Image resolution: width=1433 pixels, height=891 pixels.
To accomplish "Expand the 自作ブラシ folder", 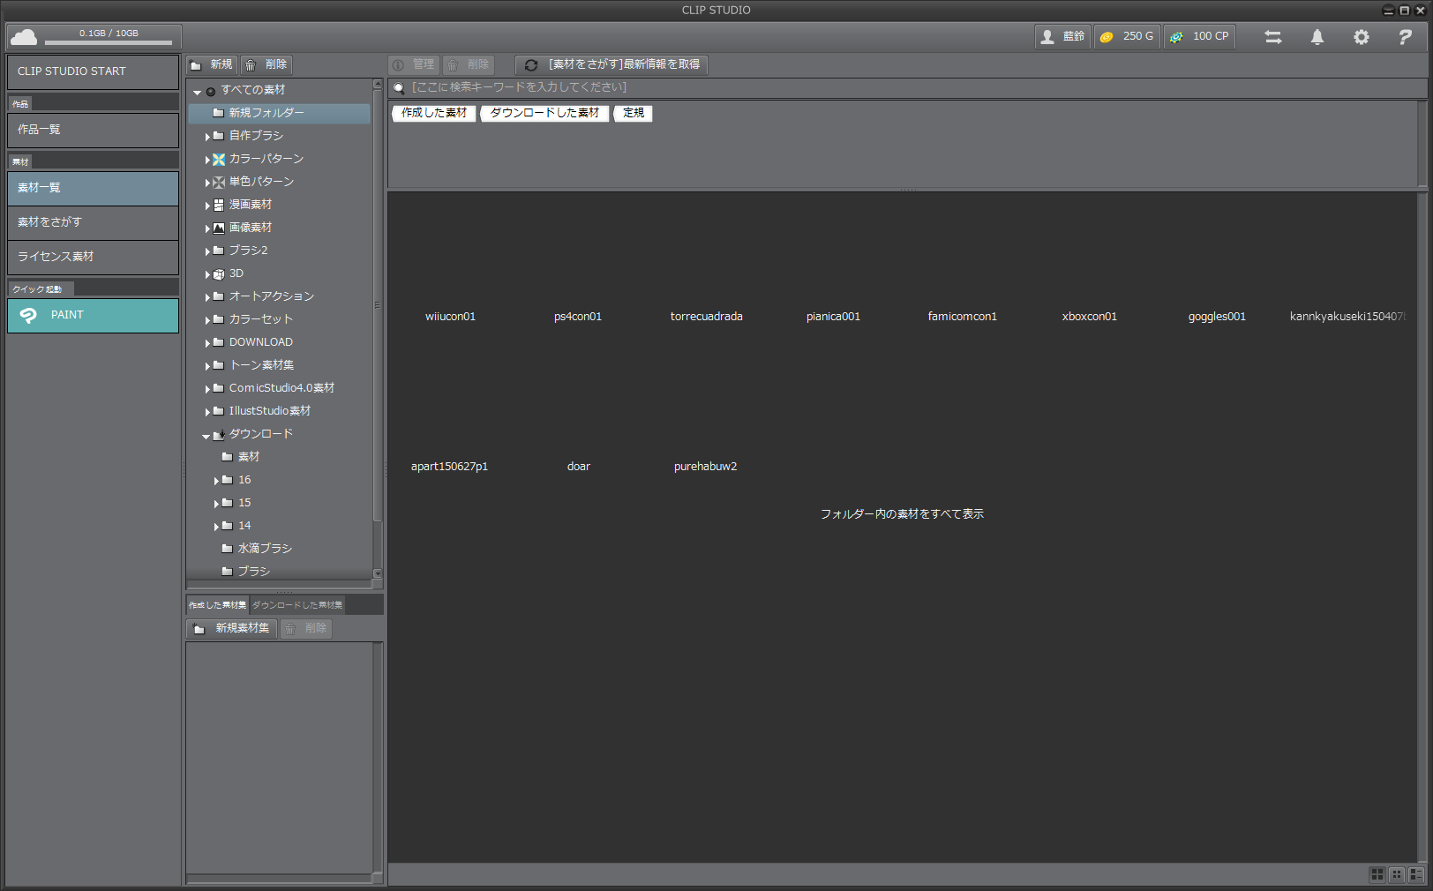I will pos(208,137).
